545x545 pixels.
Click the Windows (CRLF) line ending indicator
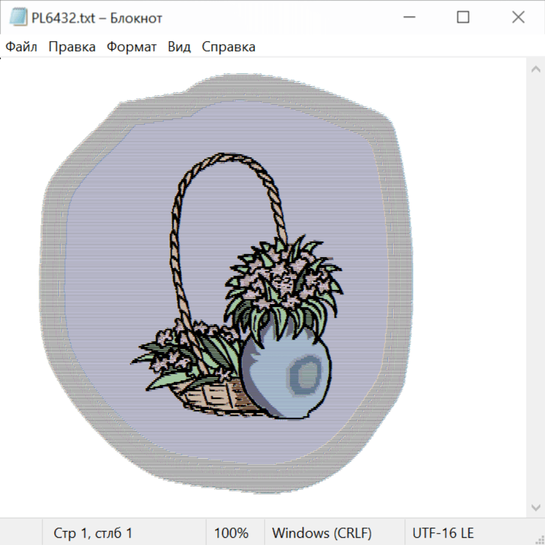[x=322, y=533]
